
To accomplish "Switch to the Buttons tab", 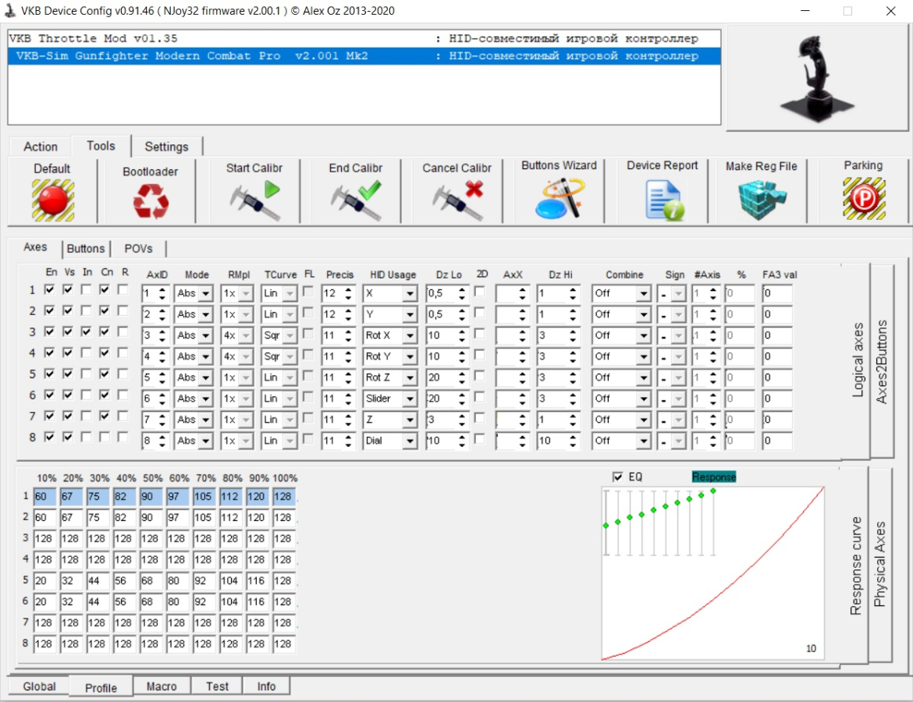I will point(86,248).
